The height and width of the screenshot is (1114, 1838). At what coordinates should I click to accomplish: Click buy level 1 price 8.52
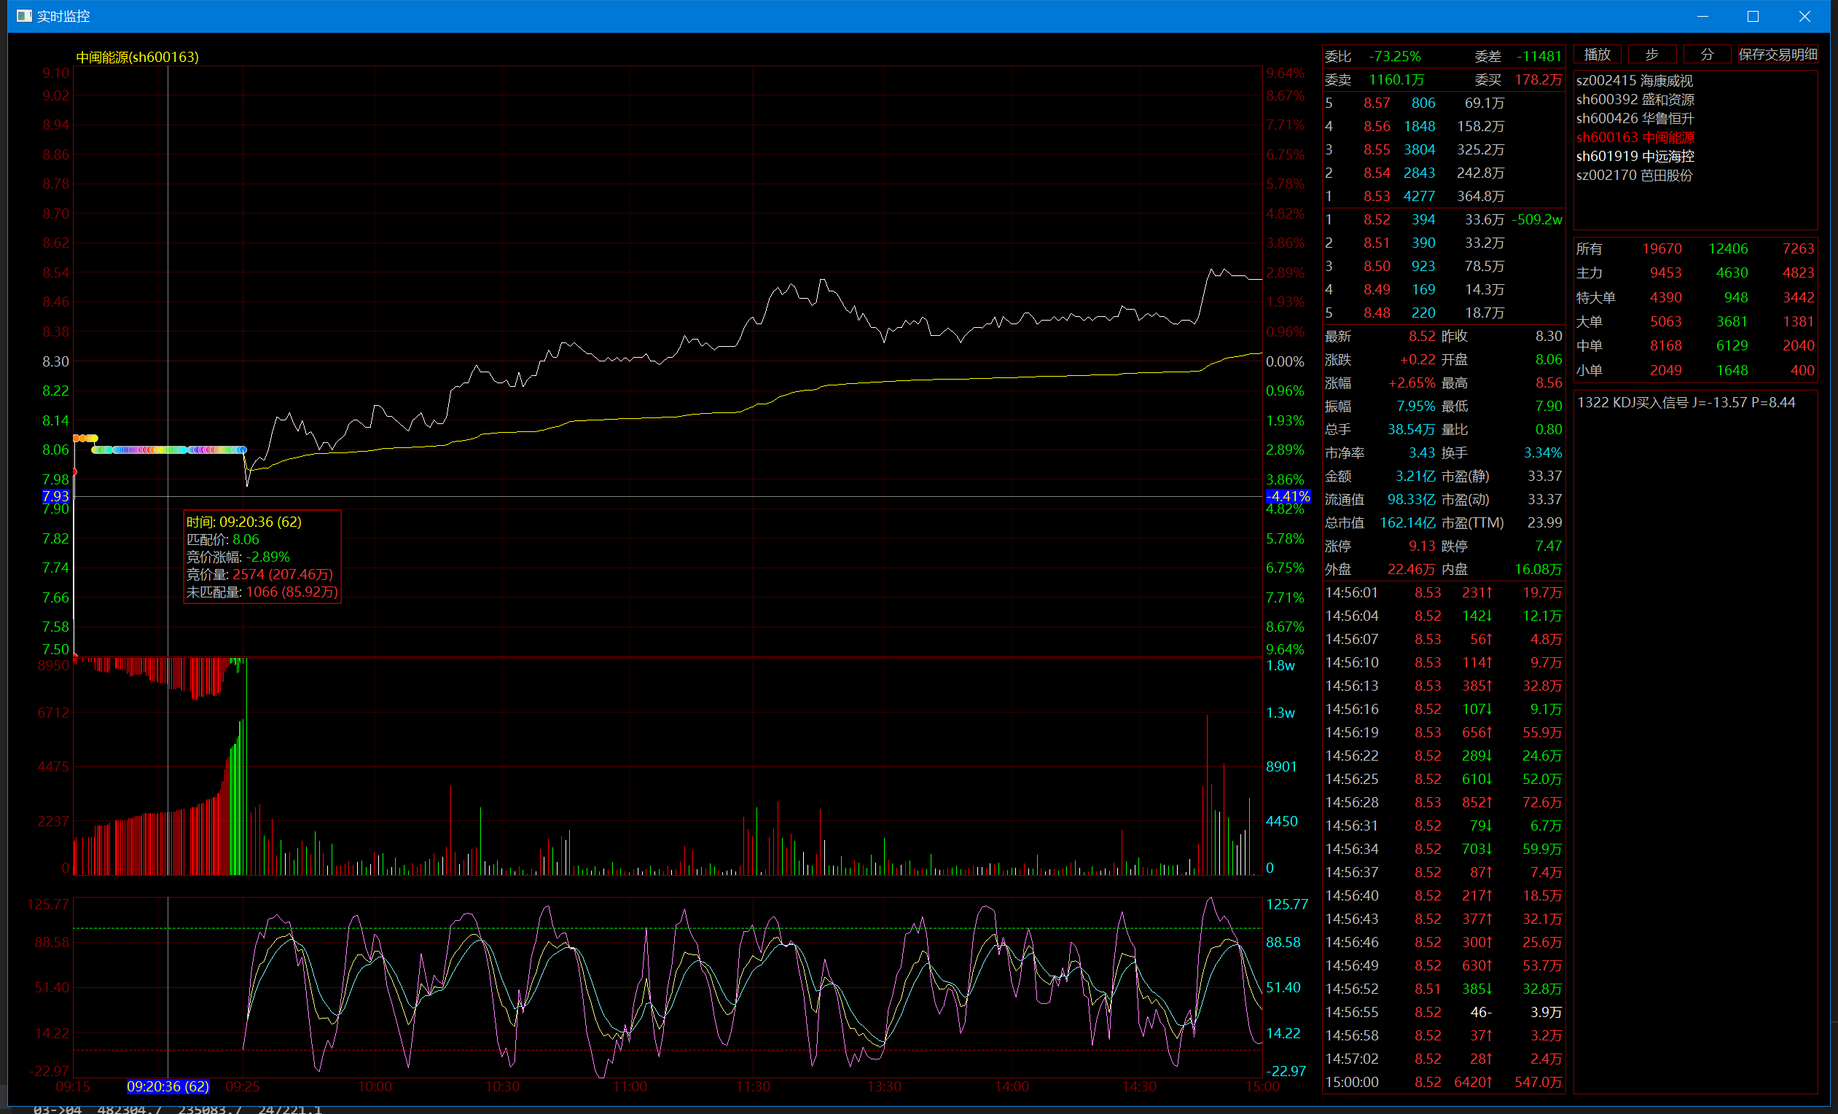coord(1376,219)
